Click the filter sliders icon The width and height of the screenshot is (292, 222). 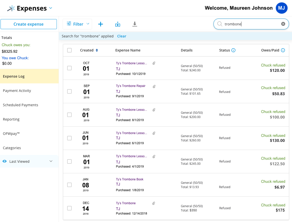[69, 24]
